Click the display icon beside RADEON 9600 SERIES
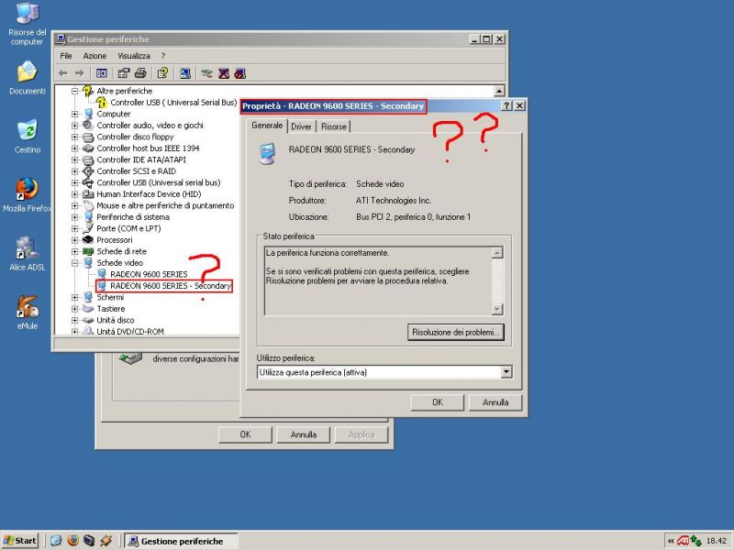Image resolution: width=734 pixels, height=550 pixels. [102, 274]
